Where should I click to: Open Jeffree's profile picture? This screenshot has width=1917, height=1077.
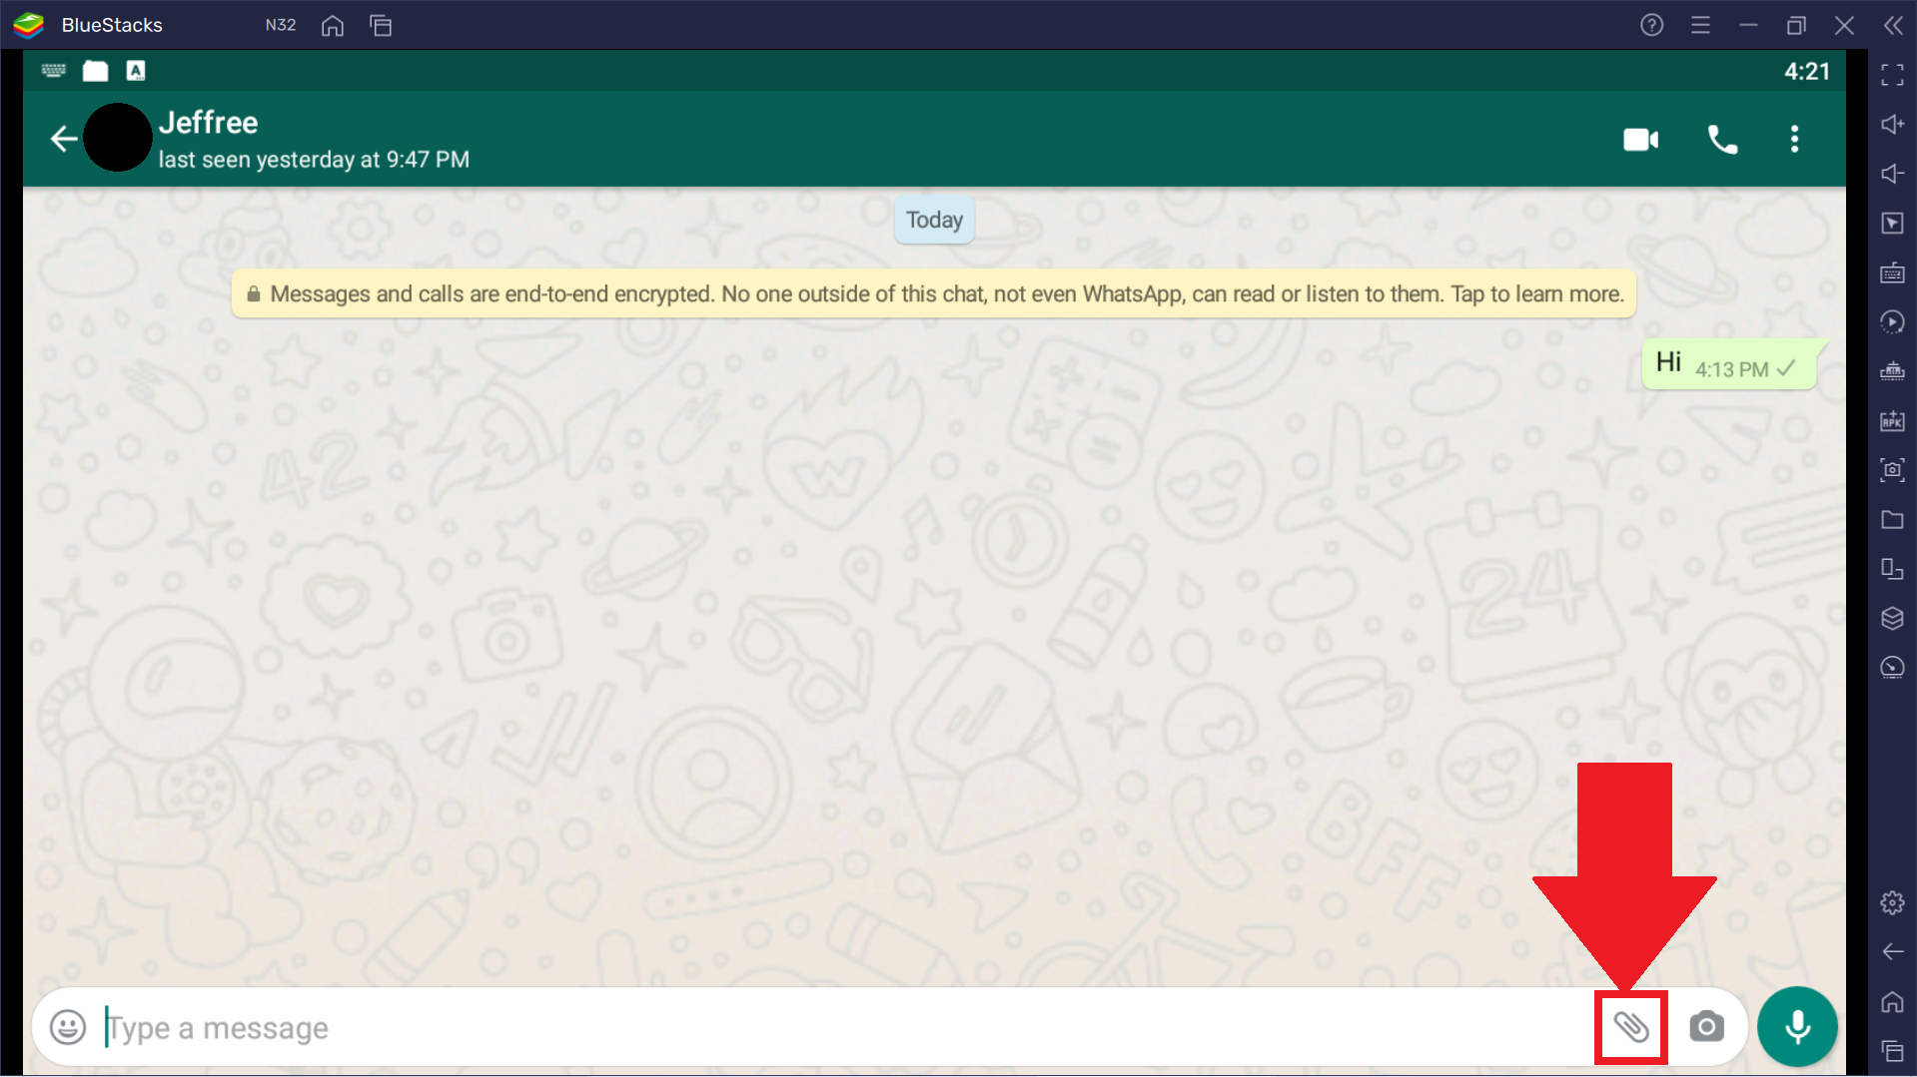tap(118, 138)
